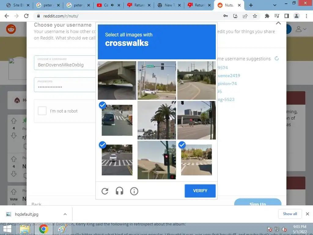The width and height of the screenshot is (313, 235).
Task: Toggle the browser side panel icon
Action: coord(287,16)
